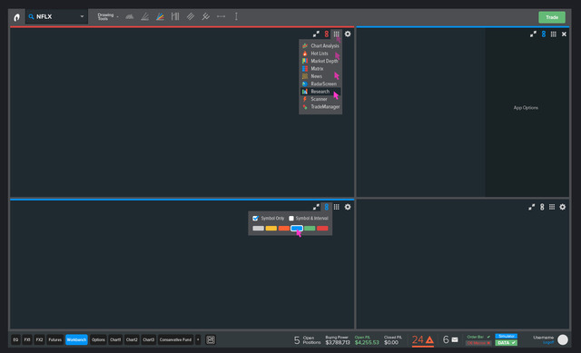
Task: Open the Conservative Fund workspace tab
Action: tap(175, 339)
